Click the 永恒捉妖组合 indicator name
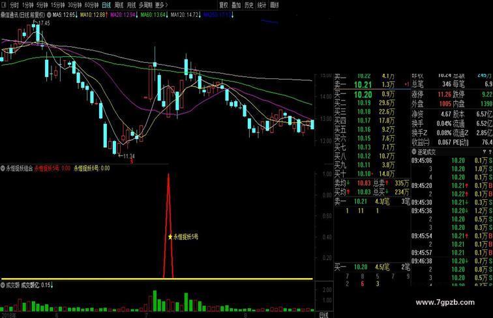This screenshot has width=493, height=318. pos(19,168)
